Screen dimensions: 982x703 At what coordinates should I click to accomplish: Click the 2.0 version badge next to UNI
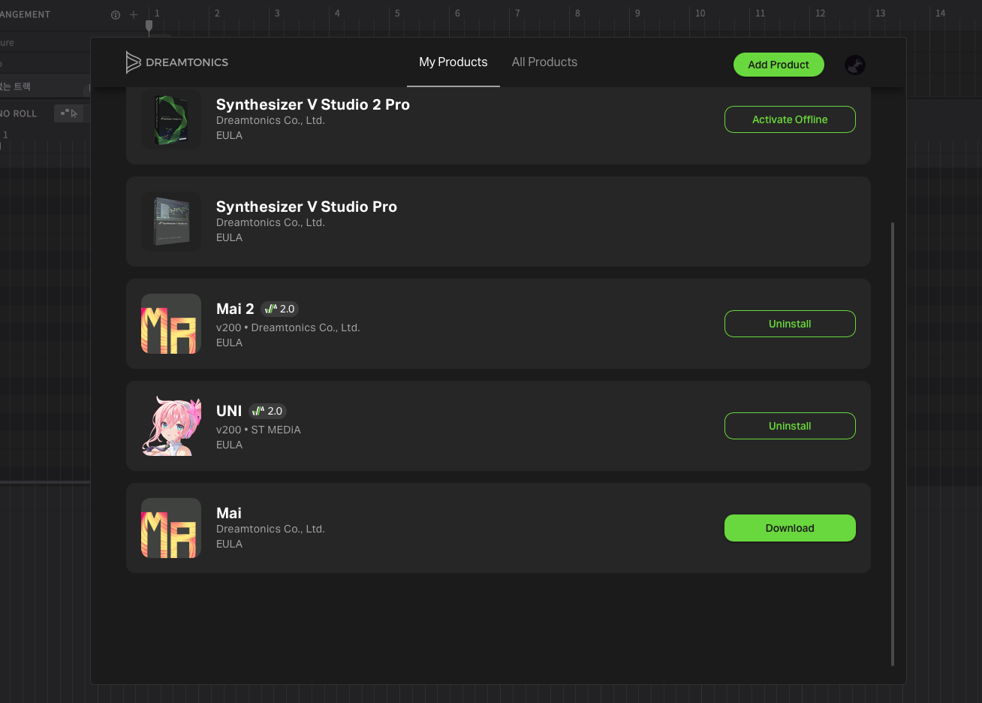pyautogui.click(x=267, y=411)
